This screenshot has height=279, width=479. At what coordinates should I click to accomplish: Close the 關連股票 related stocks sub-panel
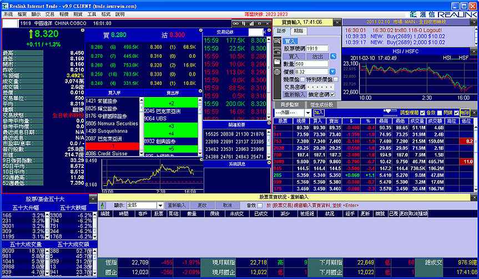coord(269,123)
